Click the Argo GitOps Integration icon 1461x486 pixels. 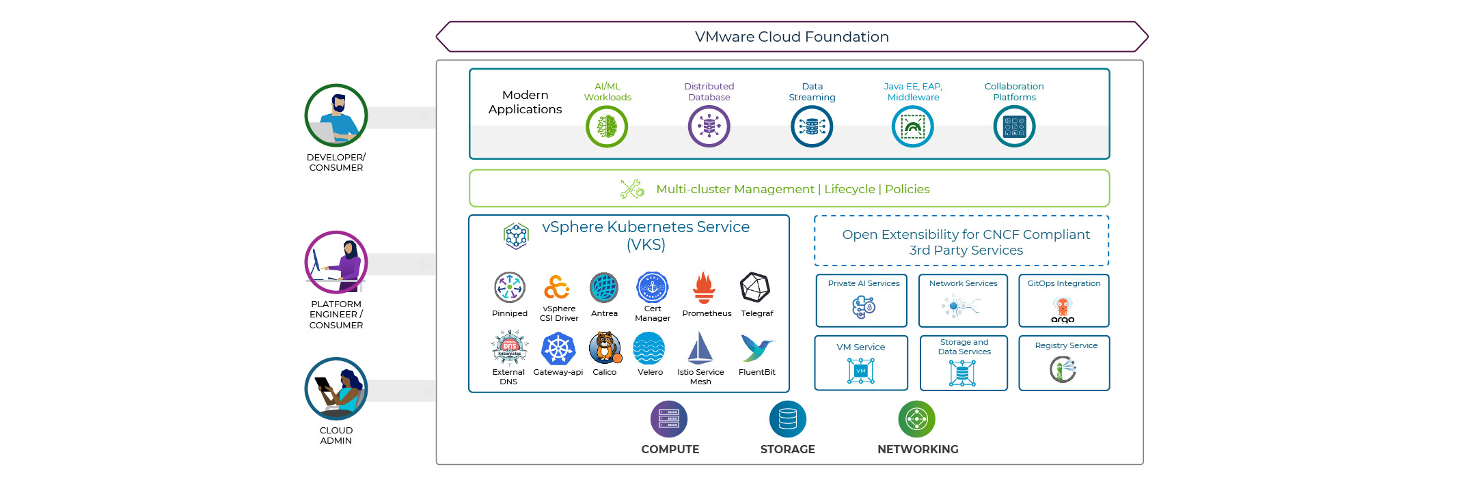(x=1063, y=310)
